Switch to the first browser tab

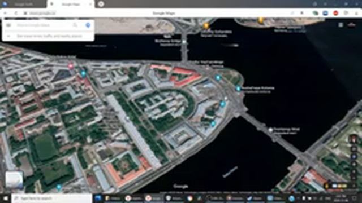point(23,4)
